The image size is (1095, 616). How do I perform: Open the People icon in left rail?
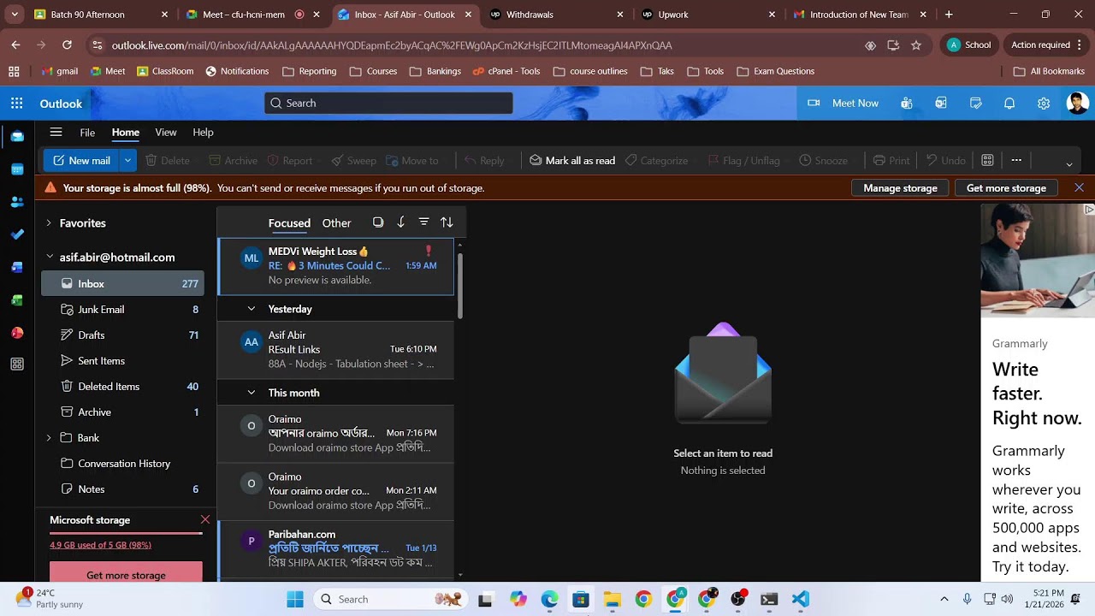[x=17, y=202]
